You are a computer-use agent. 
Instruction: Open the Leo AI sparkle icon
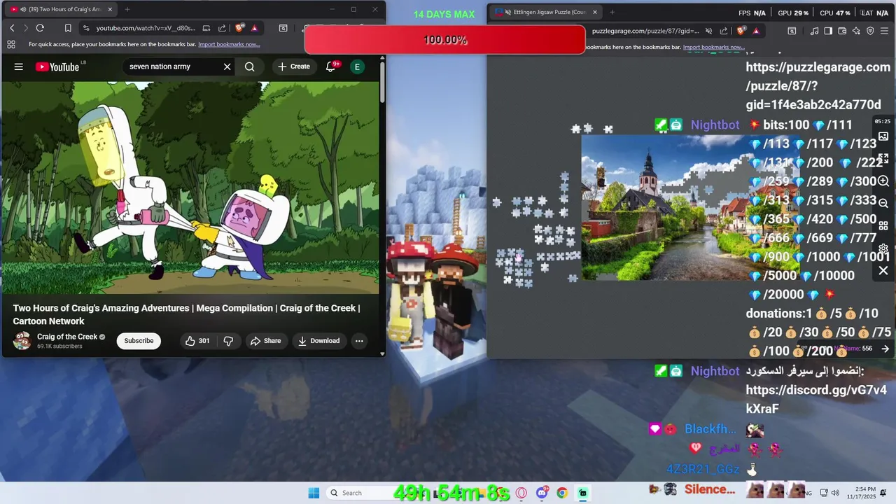(x=856, y=31)
